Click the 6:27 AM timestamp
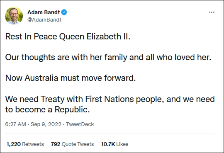Viewport: 224px width, 153px height. (16, 124)
